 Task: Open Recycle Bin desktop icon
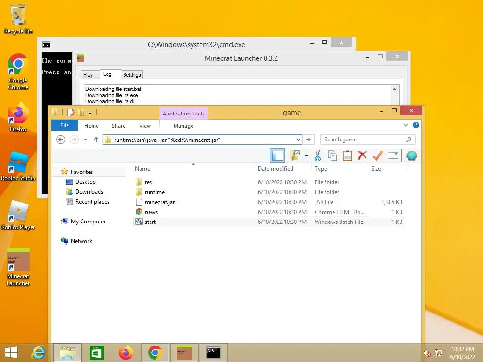pos(18,19)
